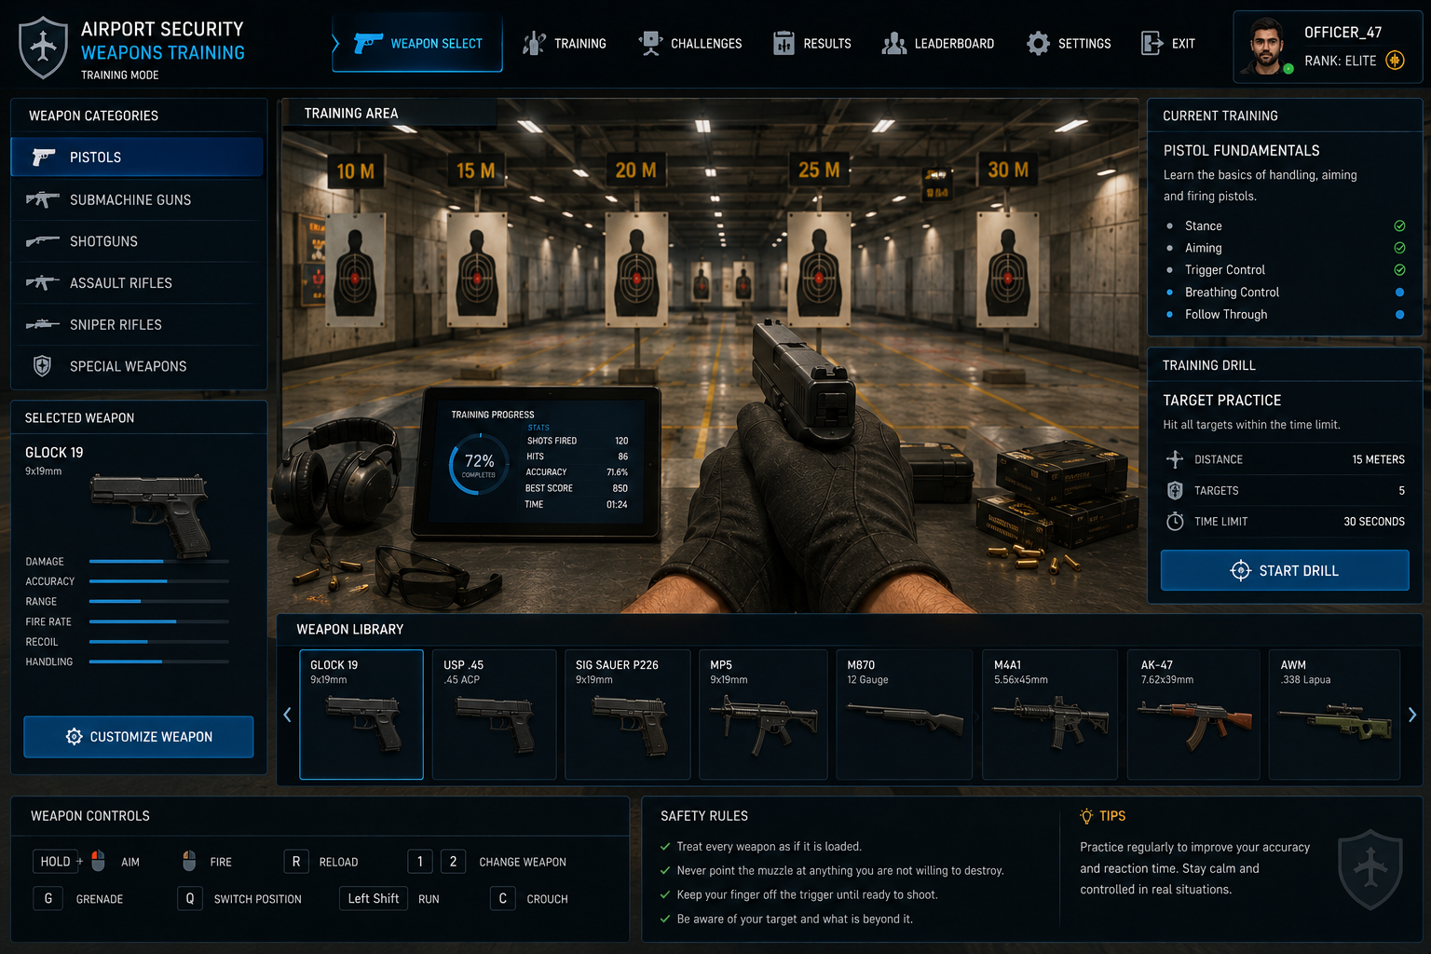Select the Shotguns category icon
Screen dimensions: 1431x954
click(43, 241)
